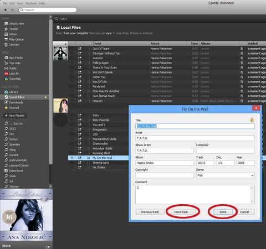Open App Finder
The height and width of the screenshot is (249, 266).
coord(14,58)
